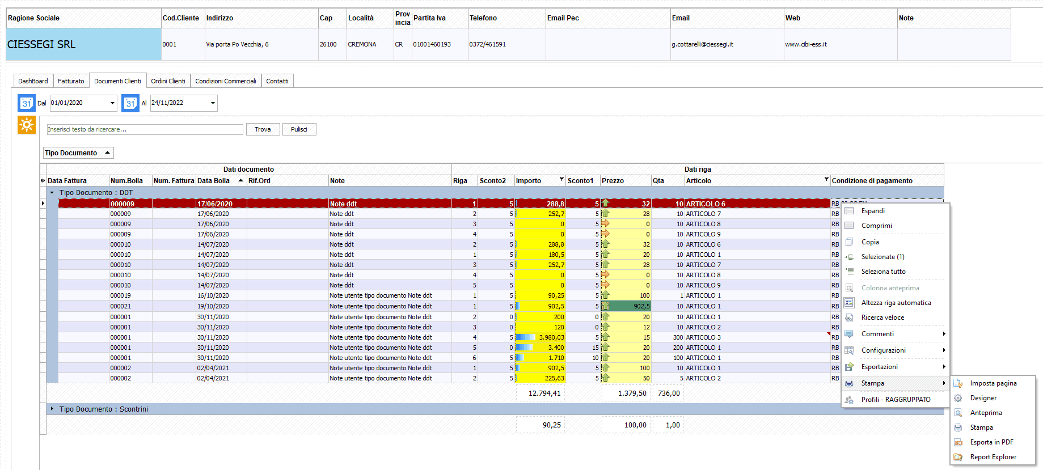The width and height of the screenshot is (1043, 470).
Task: Collapse the Tipo Documento : DDT group
Action: coord(52,193)
